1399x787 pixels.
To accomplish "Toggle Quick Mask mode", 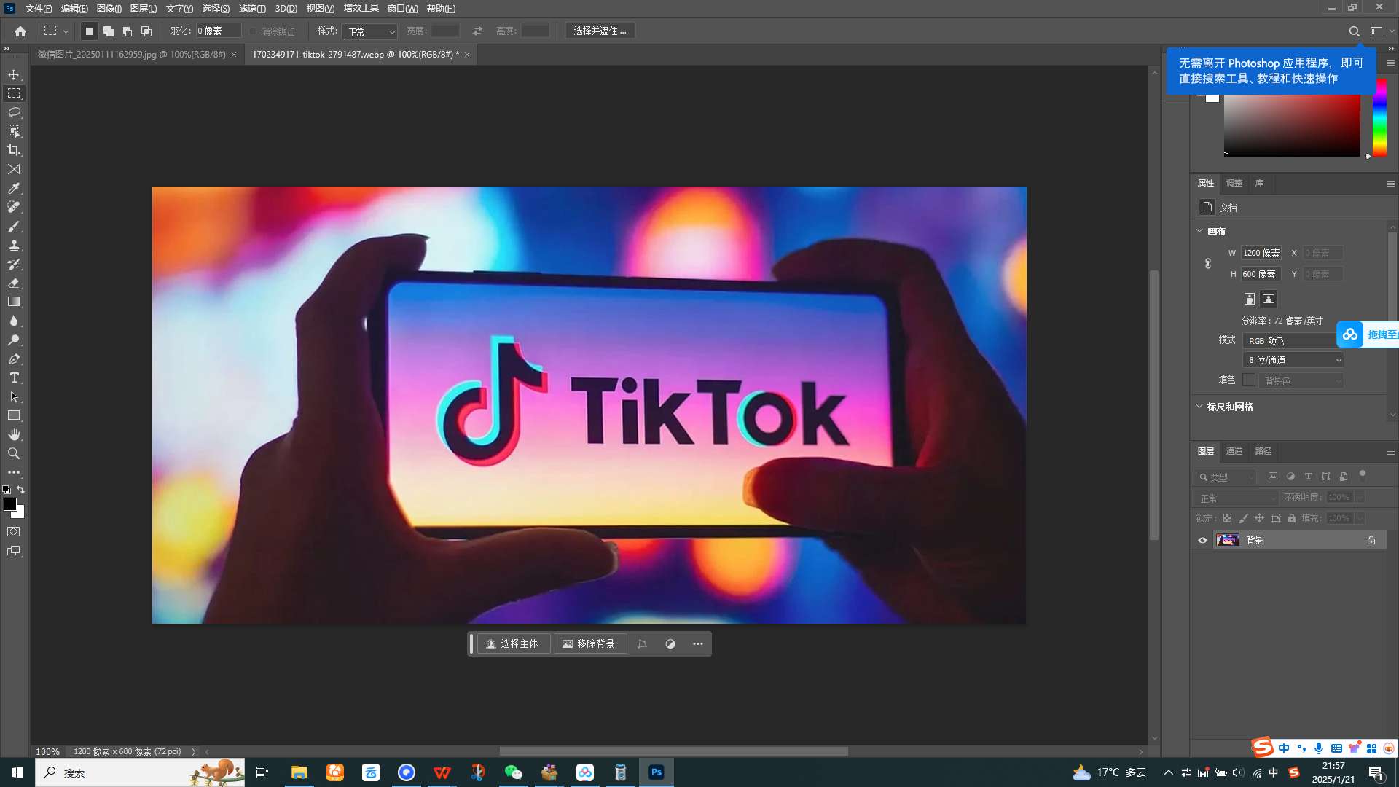I will pyautogui.click(x=14, y=532).
